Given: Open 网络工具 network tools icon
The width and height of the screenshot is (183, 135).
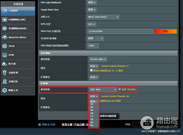Looking at the screenshot, I should [x=5, y=90].
